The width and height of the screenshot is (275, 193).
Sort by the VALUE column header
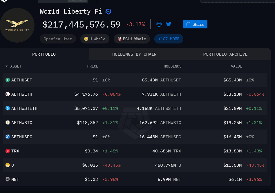point(236,66)
